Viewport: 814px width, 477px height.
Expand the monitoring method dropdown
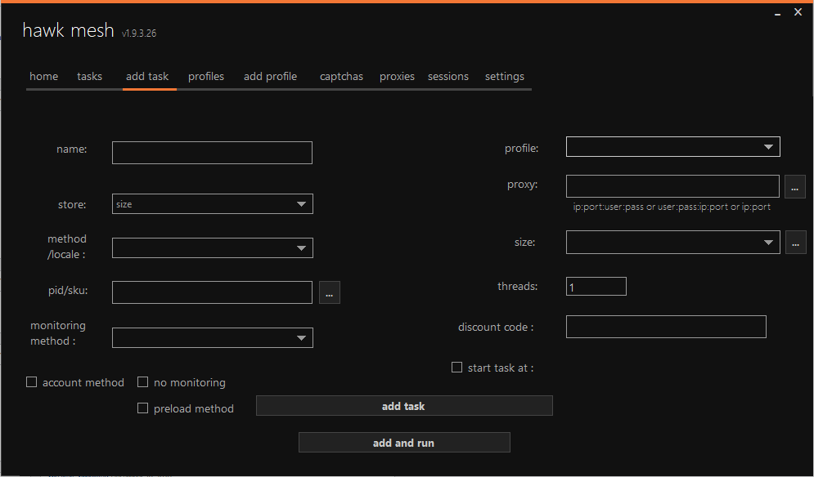[x=212, y=337]
